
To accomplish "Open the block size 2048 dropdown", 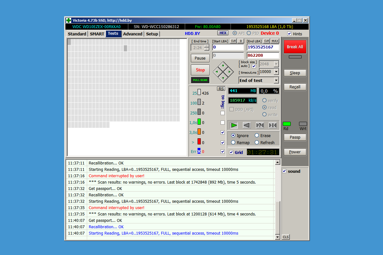I will (276, 64).
